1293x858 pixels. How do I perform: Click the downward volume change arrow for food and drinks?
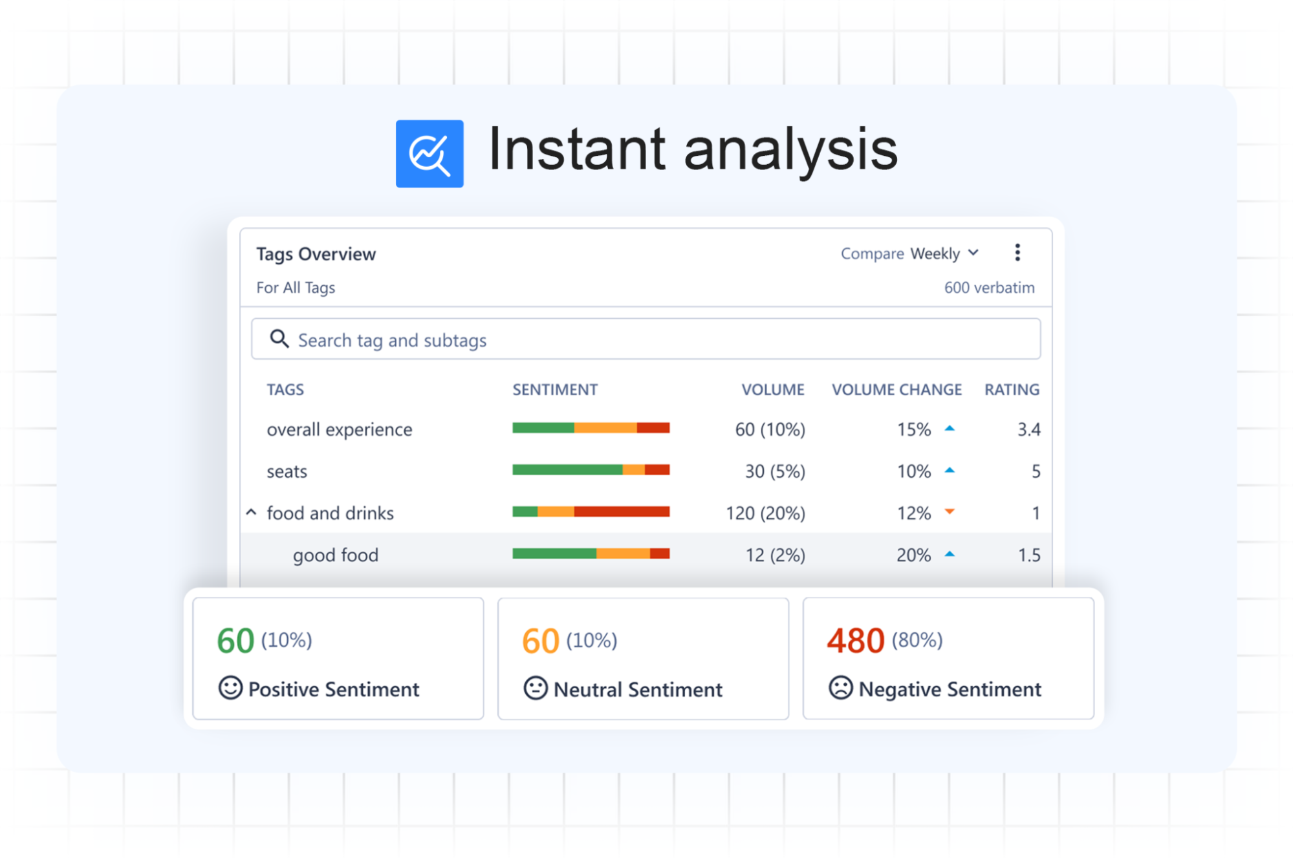point(950,511)
